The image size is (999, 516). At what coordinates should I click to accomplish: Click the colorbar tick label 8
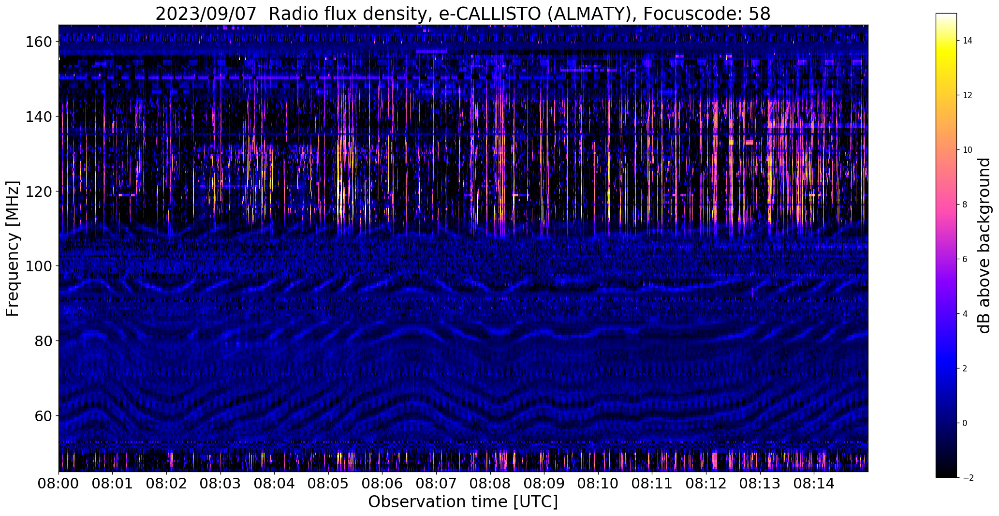click(965, 205)
